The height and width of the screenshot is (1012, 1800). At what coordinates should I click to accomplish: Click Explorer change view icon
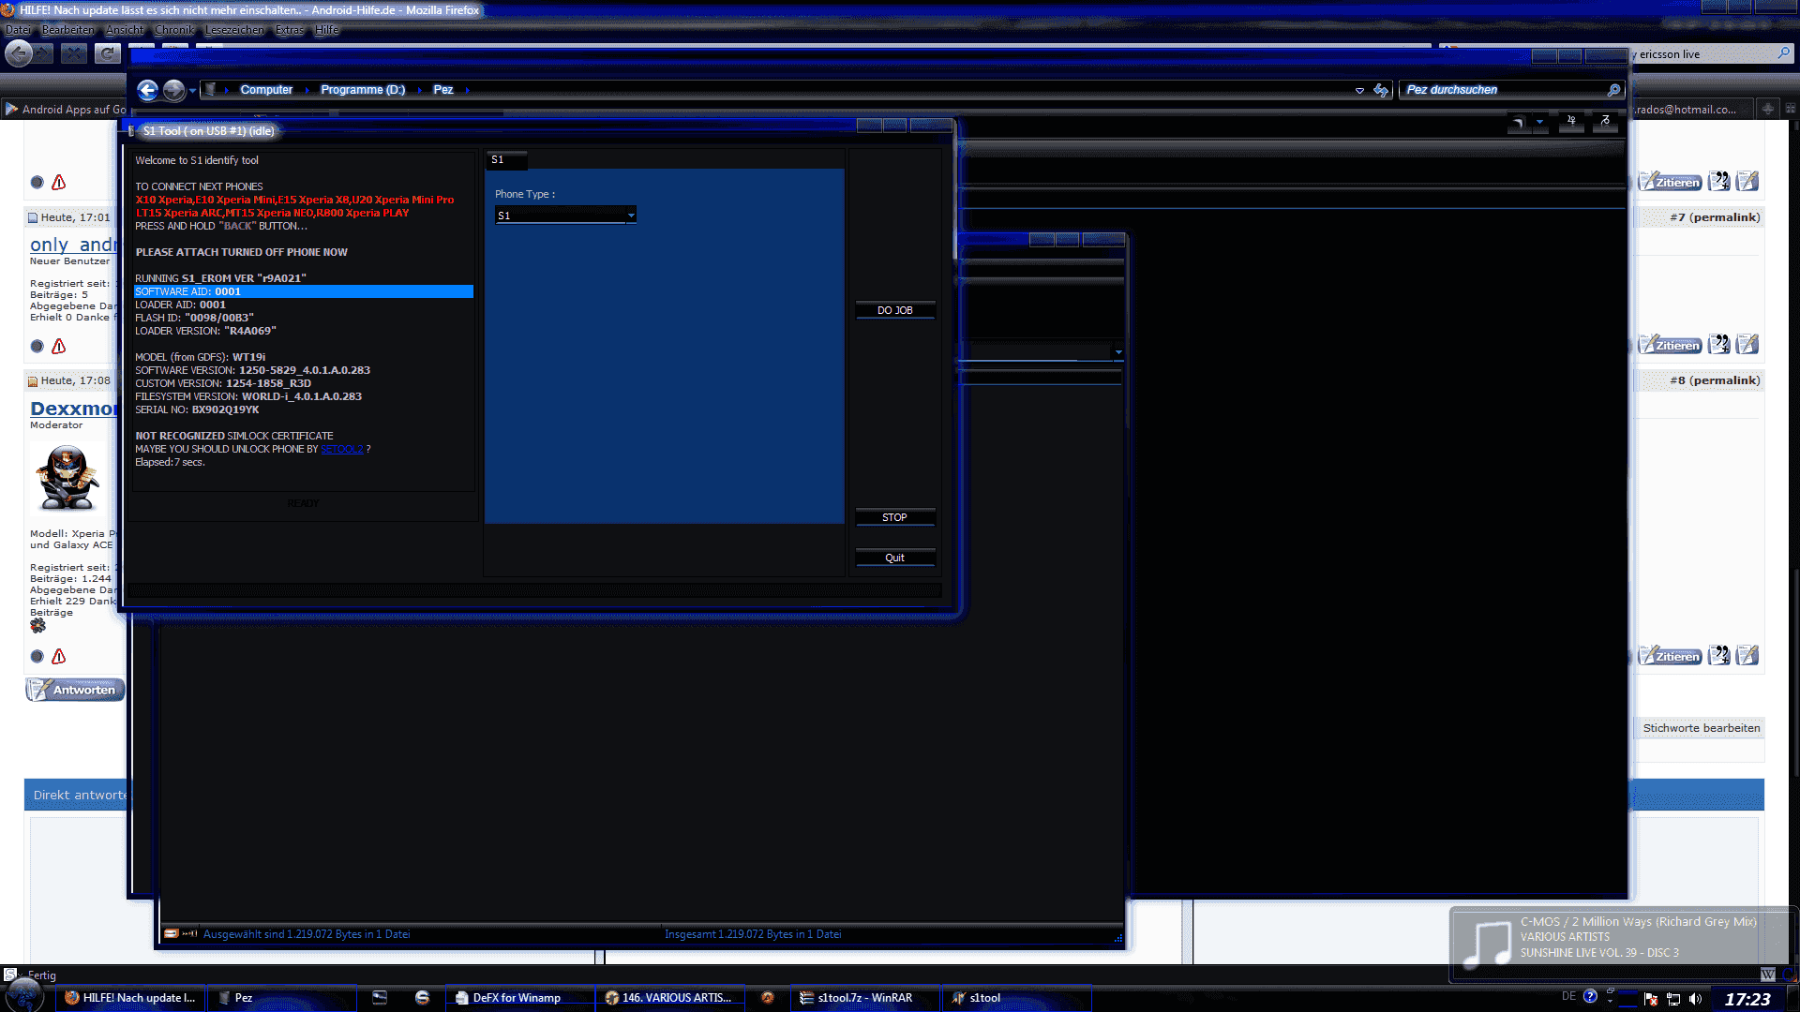1519,123
